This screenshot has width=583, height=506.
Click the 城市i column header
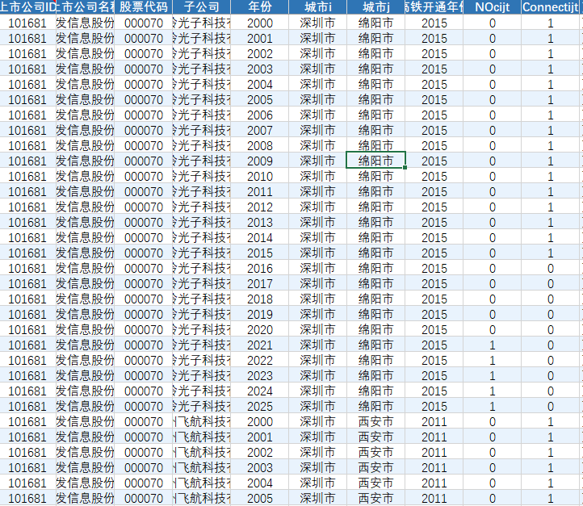point(317,7)
